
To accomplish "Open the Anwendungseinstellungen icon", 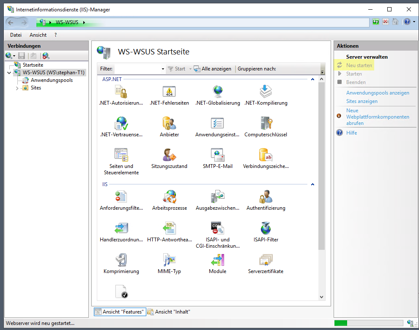I will 217,123.
